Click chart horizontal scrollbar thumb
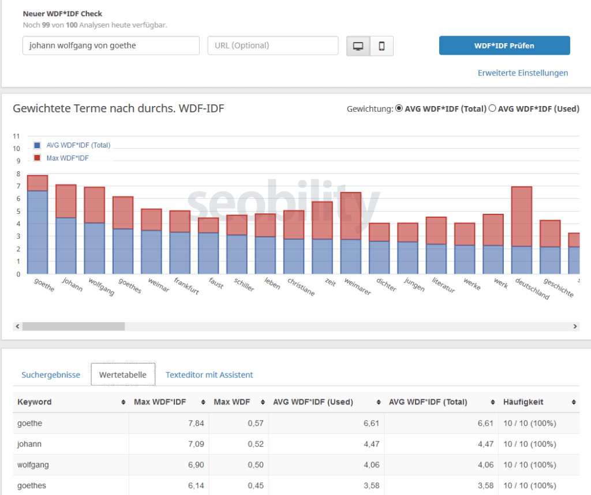 click(x=73, y=326)
